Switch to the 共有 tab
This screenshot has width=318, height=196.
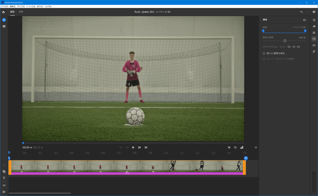[x=21, y=12]
